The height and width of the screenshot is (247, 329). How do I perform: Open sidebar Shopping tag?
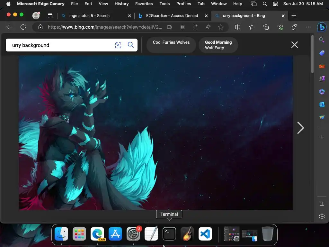point(322,53)
